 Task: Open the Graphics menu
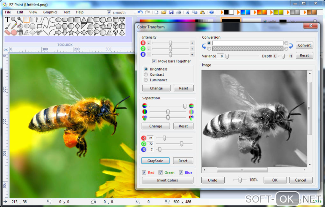click(x=50, y=12)
